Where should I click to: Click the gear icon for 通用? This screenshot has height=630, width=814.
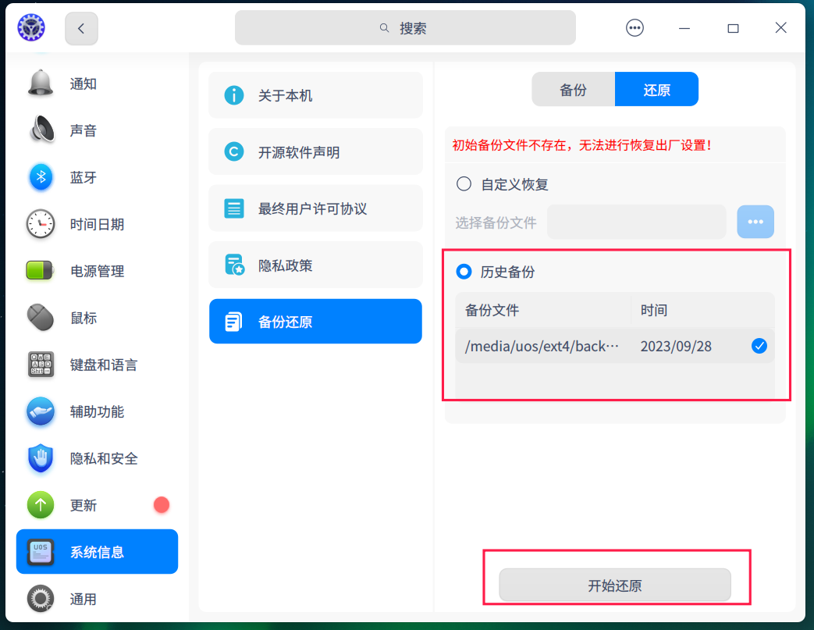click(41, 598)
